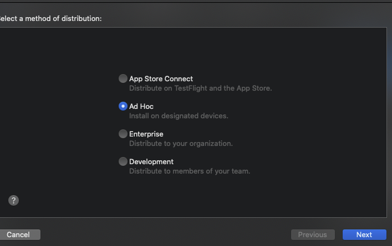Click 'Distribute to your organization.' description
This screenshot has width=392, height=246.
(x=181, y=144)
